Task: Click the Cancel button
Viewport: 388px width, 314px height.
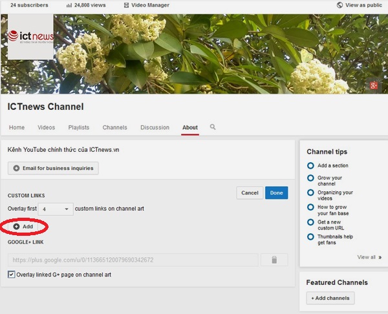Action: (250, 193)
